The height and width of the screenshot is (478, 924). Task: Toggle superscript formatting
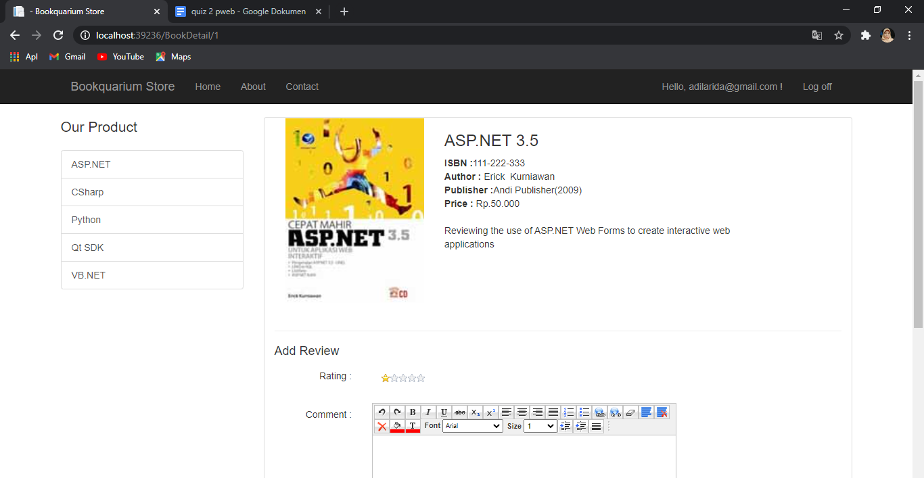pyautogui.click(x=491, y=412)
